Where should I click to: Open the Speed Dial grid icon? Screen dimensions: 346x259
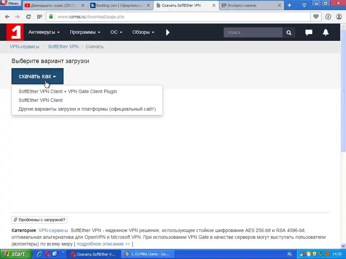[40, 17]
